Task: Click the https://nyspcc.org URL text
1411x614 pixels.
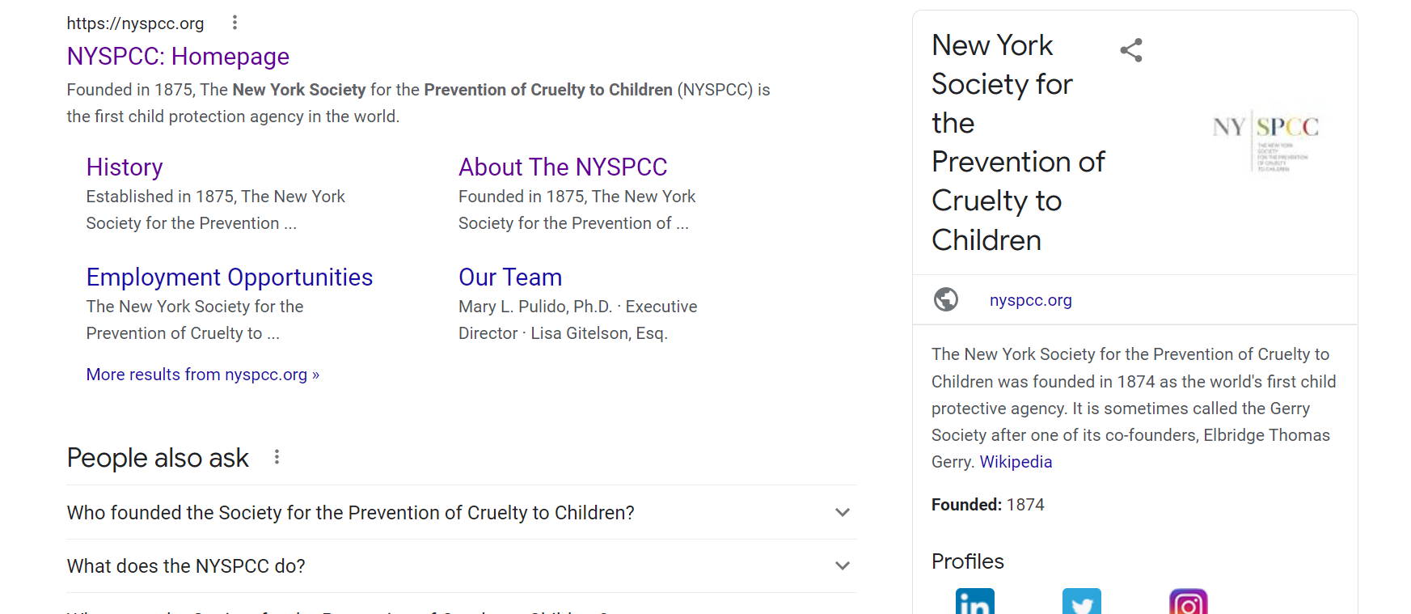Action: tap(135, 23)
